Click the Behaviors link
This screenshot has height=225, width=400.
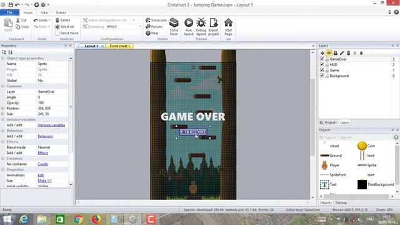point(45,136)
